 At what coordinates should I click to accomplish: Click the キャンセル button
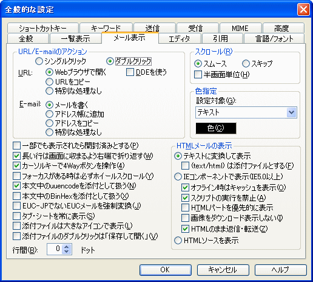223,270
